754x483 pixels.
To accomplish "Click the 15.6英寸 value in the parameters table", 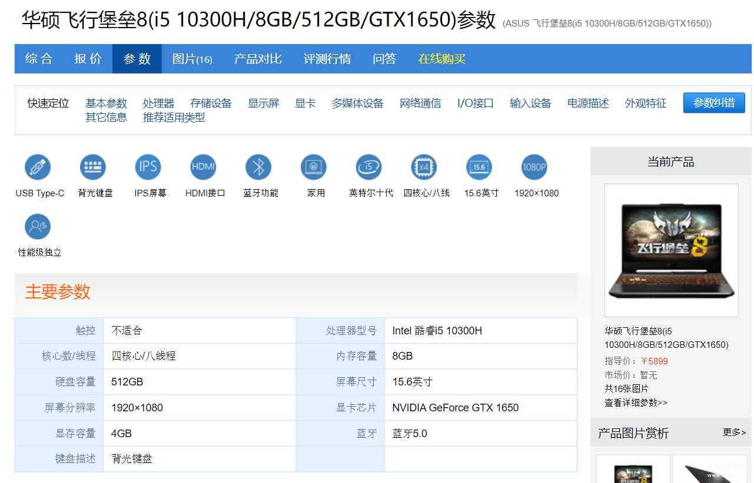I will point(413,382).
